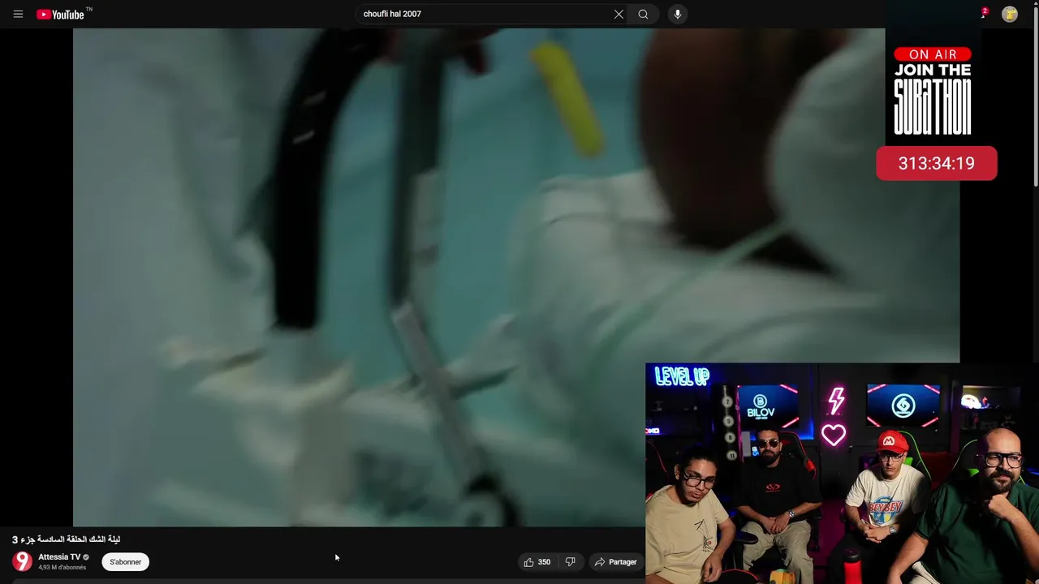1039x584 pixels.
Task: Open the Attessia TV channel name link
Action: 59,557
